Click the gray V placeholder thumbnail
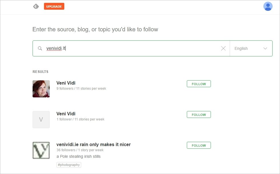280x174 pixels. click(41, 120)
